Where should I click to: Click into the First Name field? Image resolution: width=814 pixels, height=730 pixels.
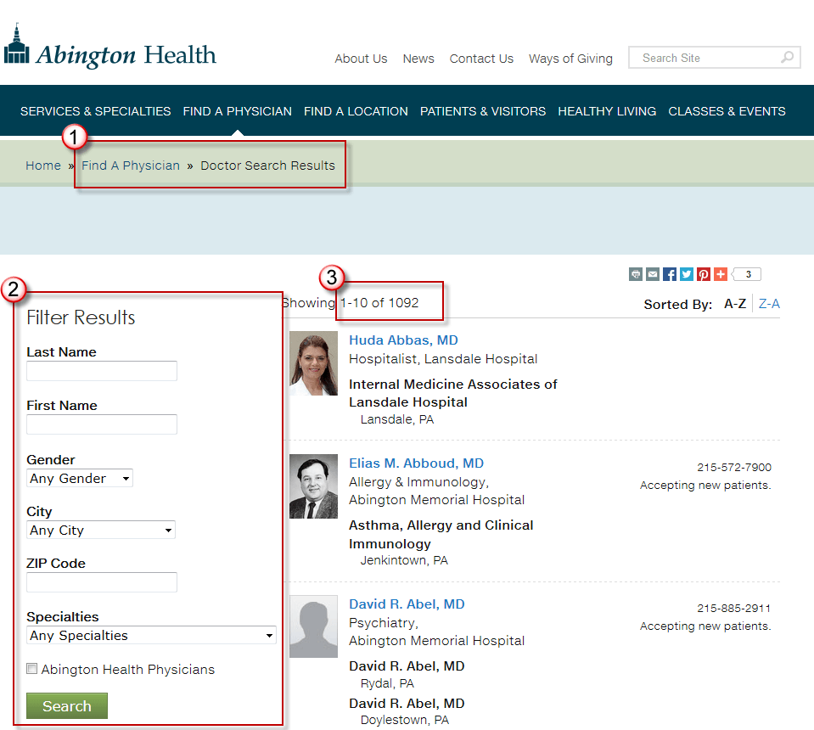(102, 424)
